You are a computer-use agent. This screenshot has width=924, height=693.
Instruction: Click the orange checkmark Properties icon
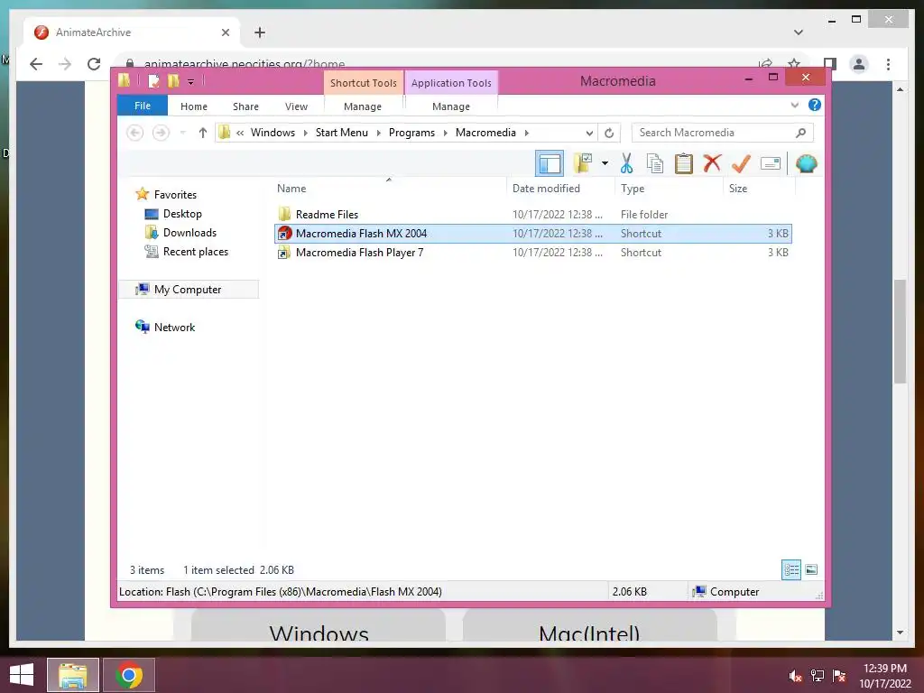pos(741,163)
